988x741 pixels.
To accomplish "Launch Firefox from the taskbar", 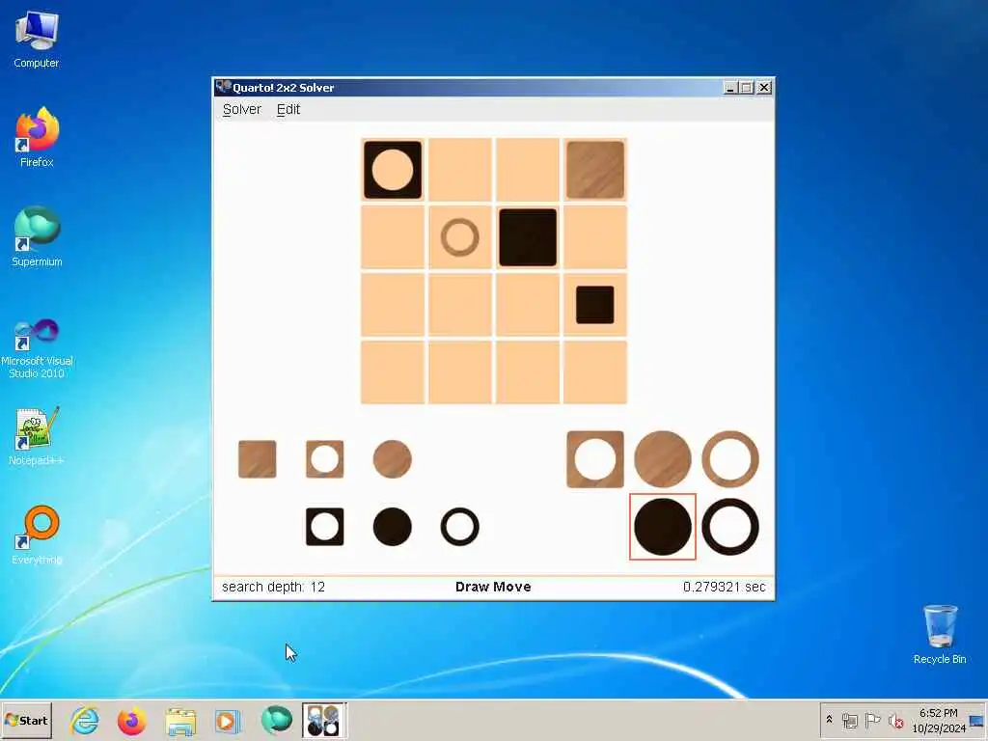I will (x=131, y=721).
